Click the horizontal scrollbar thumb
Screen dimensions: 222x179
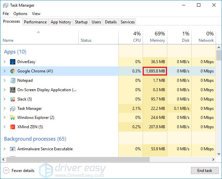pos(78,159)
